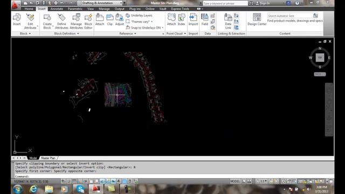Click E on the ViewCube compass
The width and height of the screenshot is (345, 194).
(x=329, y=58)
